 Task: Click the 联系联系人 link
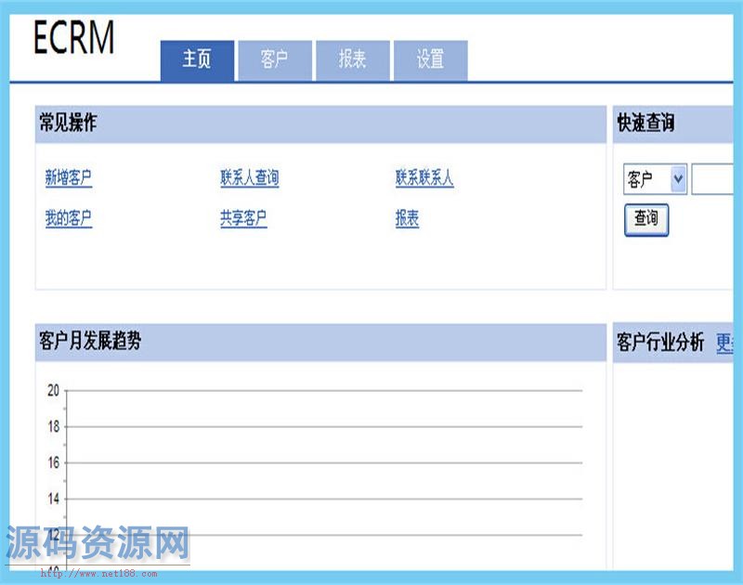(x=424, y=178)
